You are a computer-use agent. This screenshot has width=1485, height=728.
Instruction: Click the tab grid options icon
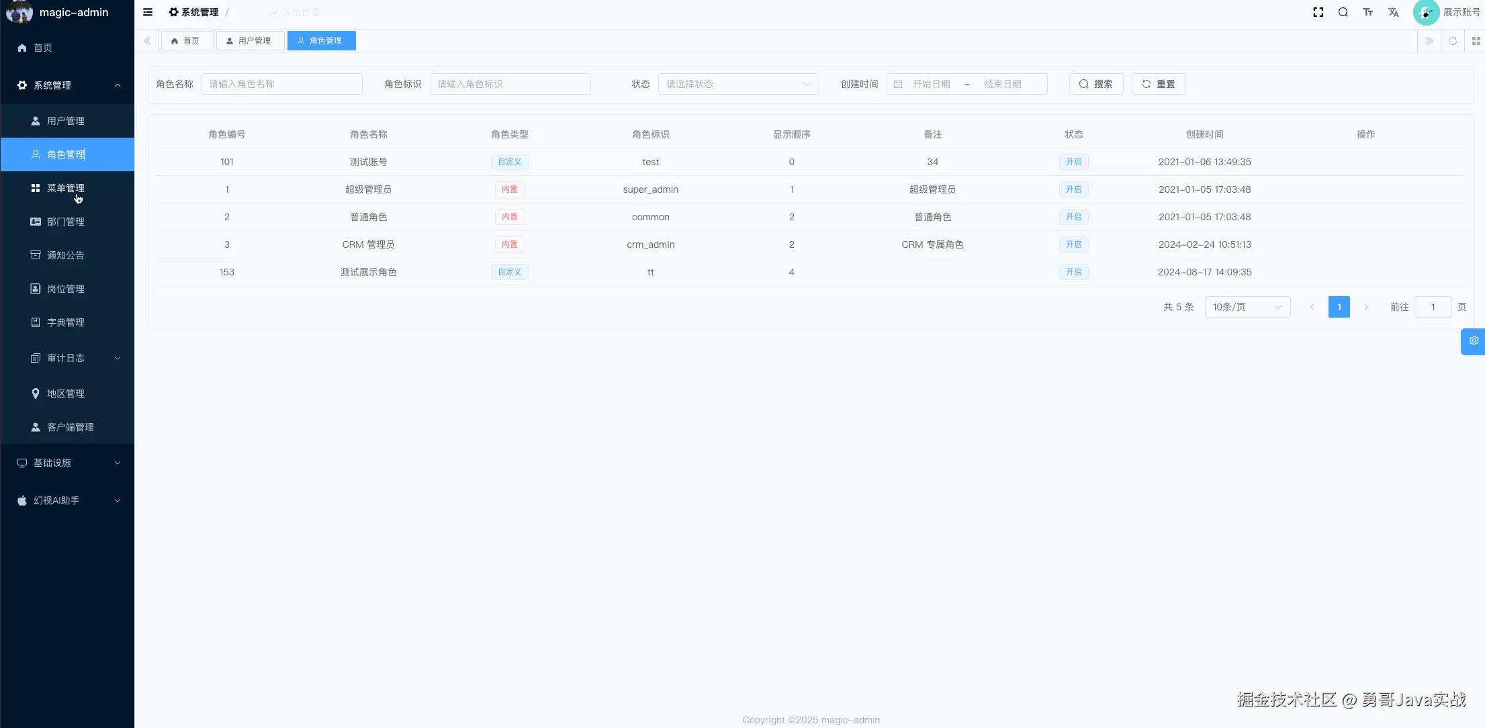pyautogui.click(x=1476, y=41)
